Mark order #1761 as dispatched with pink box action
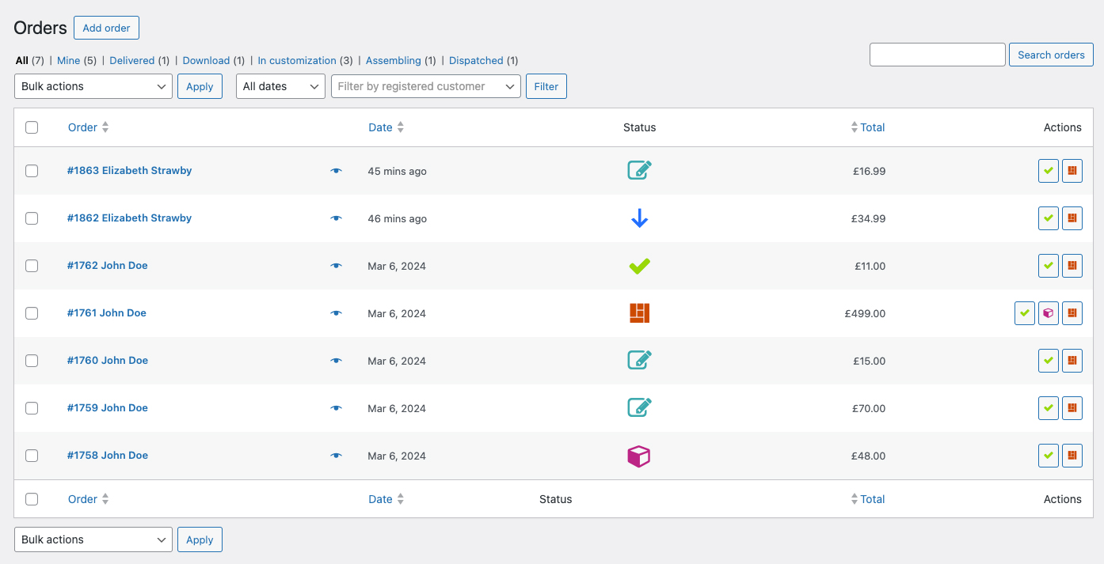This screenshot has height=564, width=1104. pos(1048,313)
